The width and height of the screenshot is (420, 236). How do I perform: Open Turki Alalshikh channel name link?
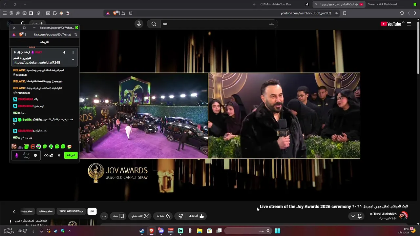385,214
